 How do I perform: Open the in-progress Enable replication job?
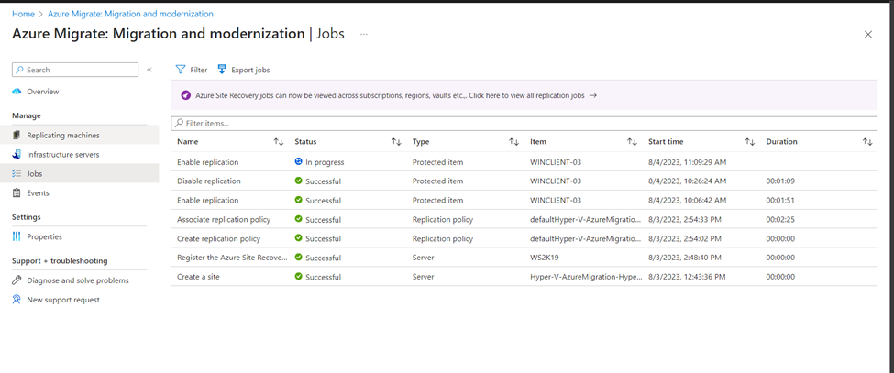207,162
